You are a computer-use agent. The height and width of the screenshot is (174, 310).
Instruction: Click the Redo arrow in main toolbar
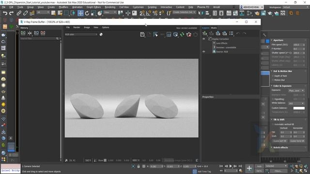(x=12, y=13)
